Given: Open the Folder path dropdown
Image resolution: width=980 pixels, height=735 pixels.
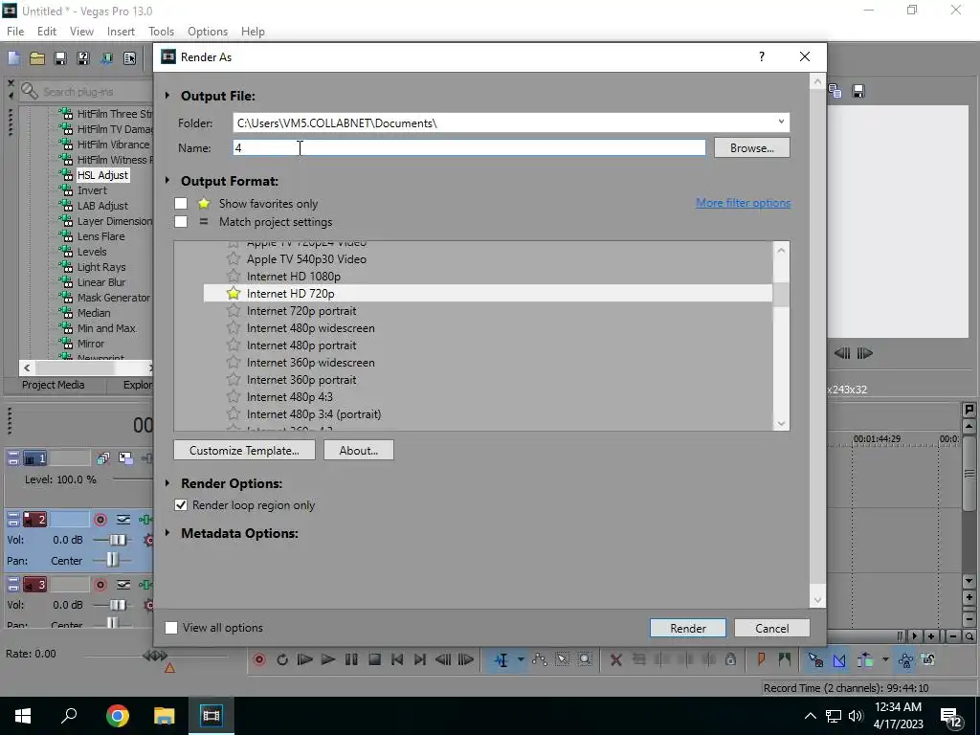Looking at the screenshot, I should coord(781,122).
